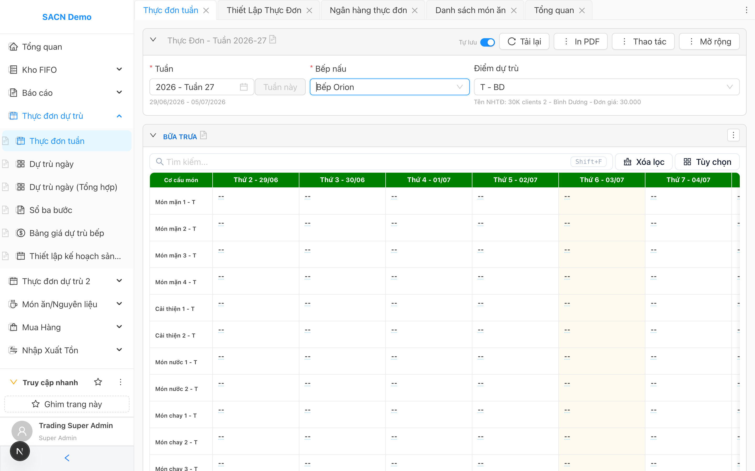
Task: Toggle the Tự lưu auto-save switch
Action: (x=487, y=42)
